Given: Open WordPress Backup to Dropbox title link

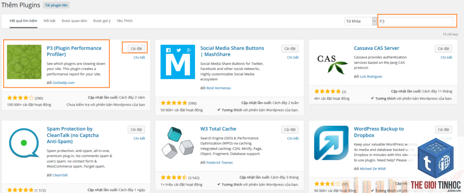Looking at the screenshot, I should pyautogui.click(x=379, y=132).
